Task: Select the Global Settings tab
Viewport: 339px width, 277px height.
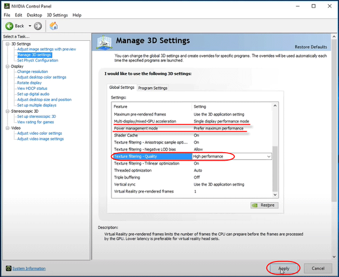Action: pos(122,88)
